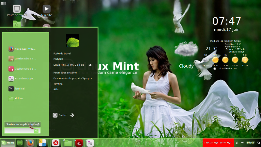Open Paramètres système in the right column
Viewport: 261px width, 147px height.
coord(65,73)
